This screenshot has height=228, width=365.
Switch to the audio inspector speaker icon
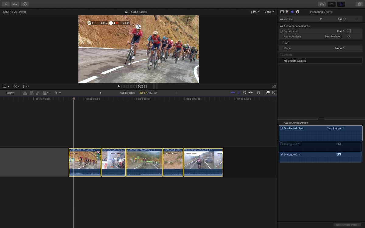[292, 12]
